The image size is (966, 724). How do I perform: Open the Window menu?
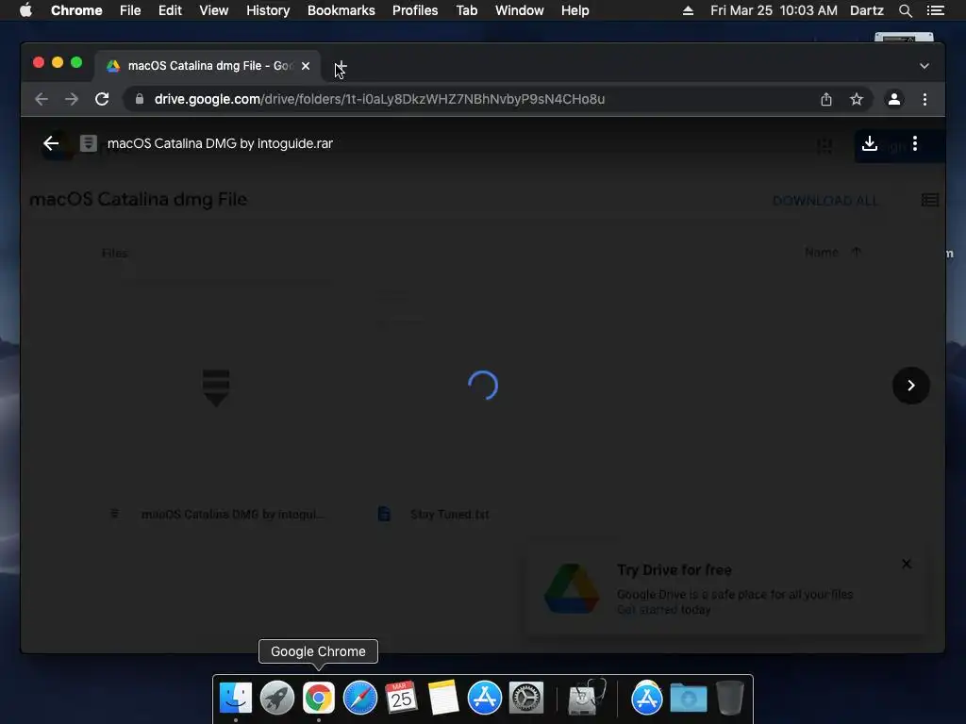pyautogui.click(x=520, y=10)
